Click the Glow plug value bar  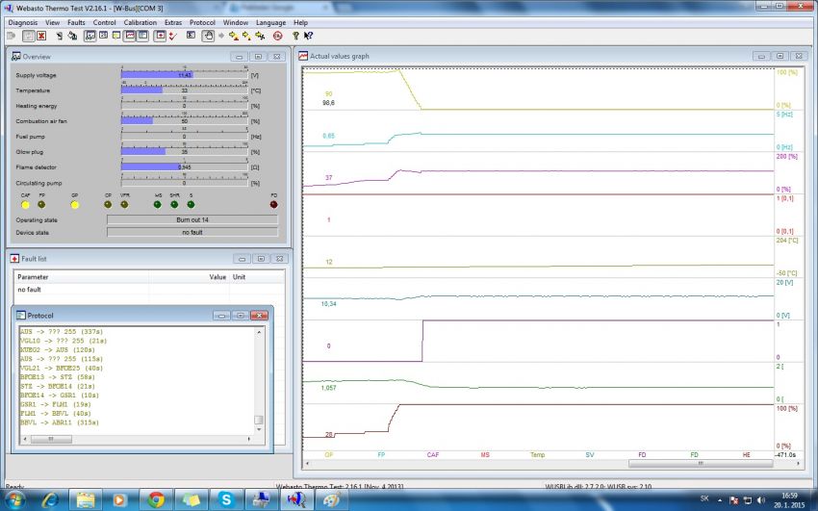point(183,151)
